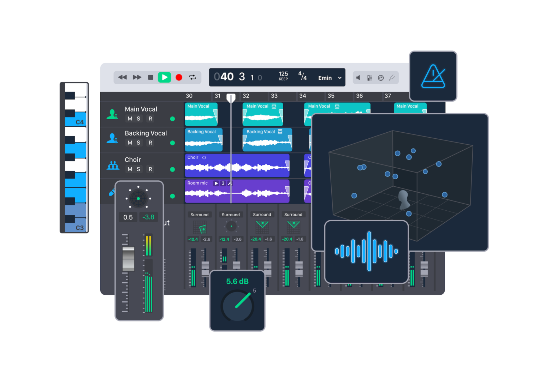This screenshot has width=551, height=367.
Task: Click the fast forward transport button
Action: (x=137, y=77)
